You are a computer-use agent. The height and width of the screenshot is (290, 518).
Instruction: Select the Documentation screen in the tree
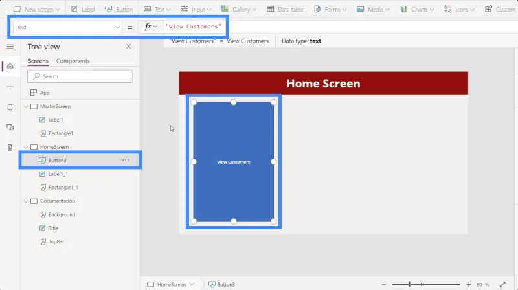coord(58,201)
